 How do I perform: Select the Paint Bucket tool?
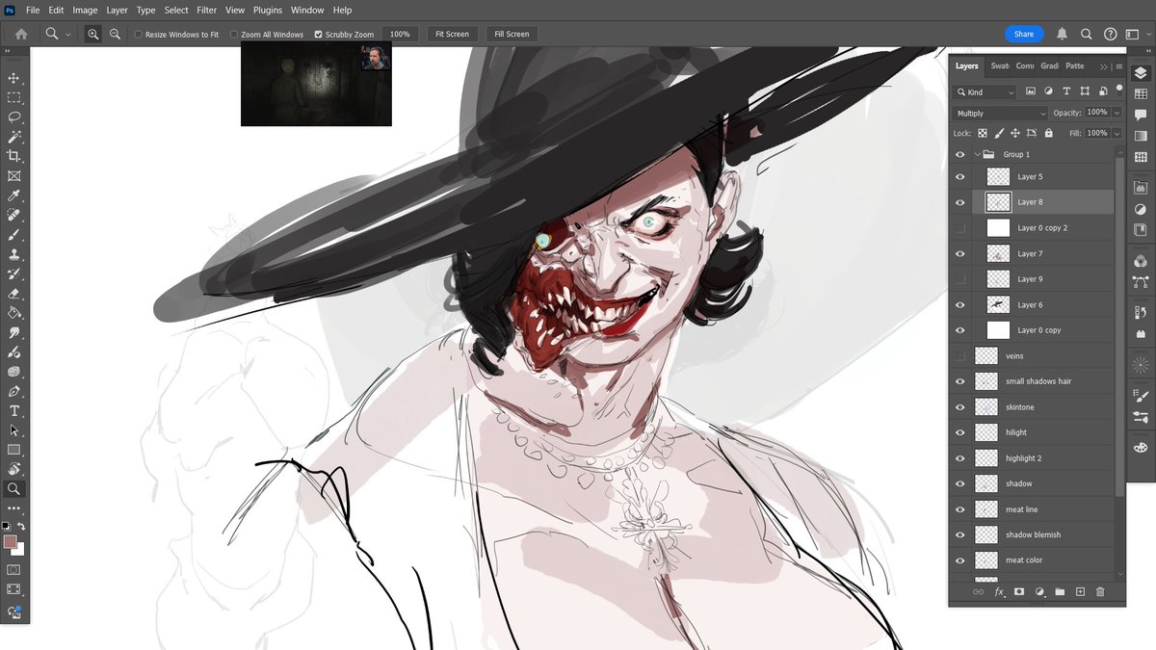coord(13,313)
